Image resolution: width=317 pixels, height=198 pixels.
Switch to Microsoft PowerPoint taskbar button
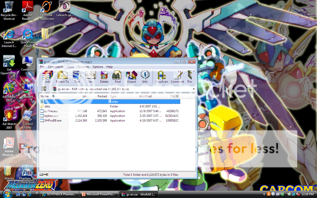click(98, 194)
